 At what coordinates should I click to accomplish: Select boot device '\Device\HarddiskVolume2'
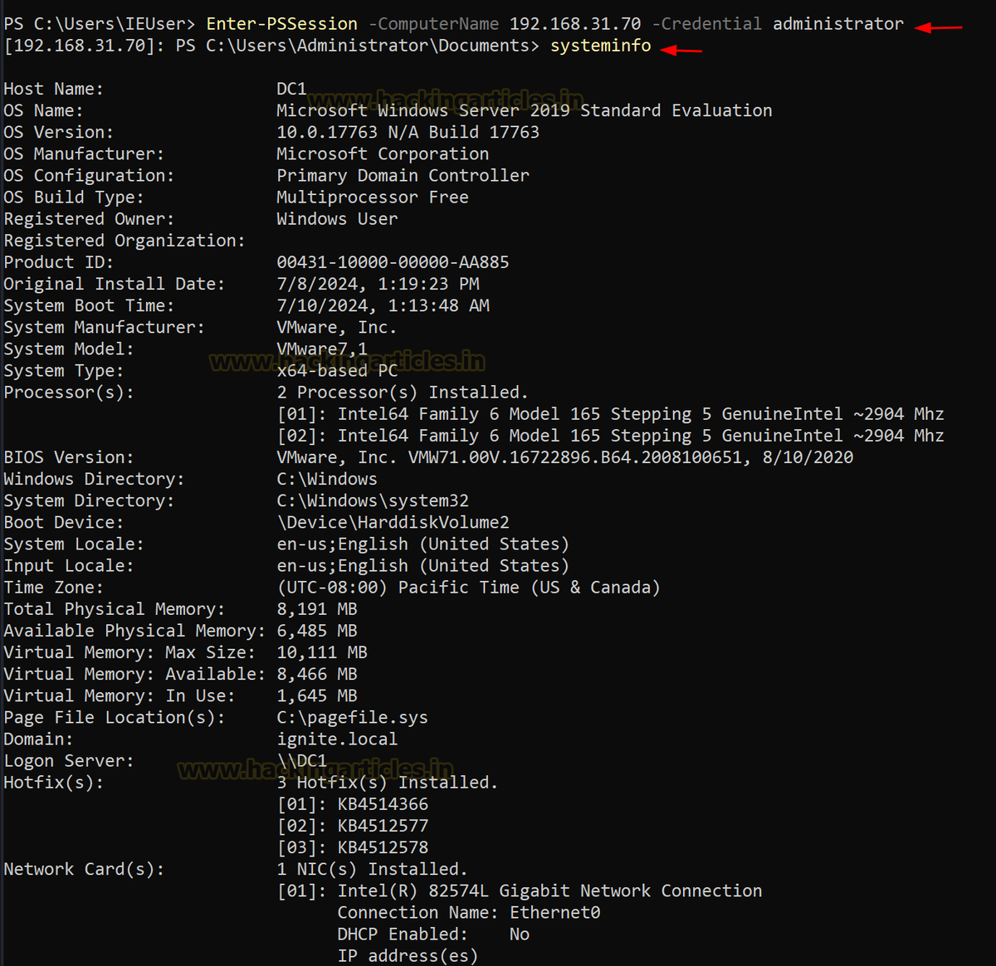click(393, 522)
